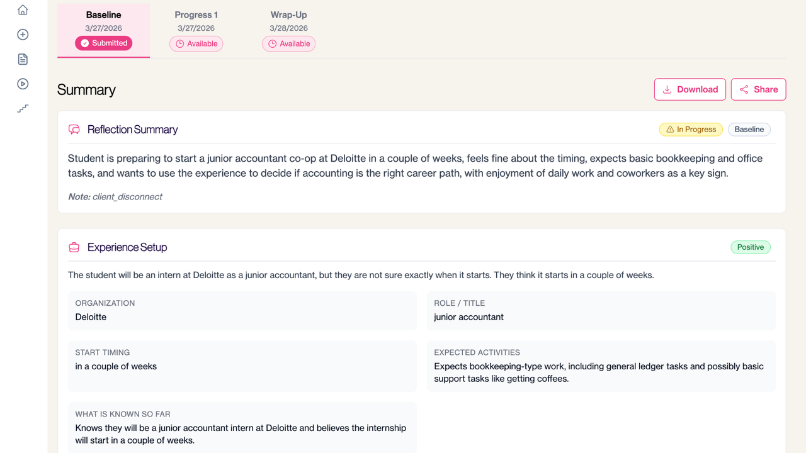Click the plus circle sidebar icon
The height and width of the screenshot is (453, 806).
(x=23, y=35)
